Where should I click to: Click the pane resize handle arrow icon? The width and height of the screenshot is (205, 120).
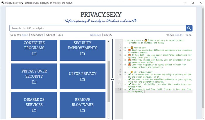click(x=112, y=79)
